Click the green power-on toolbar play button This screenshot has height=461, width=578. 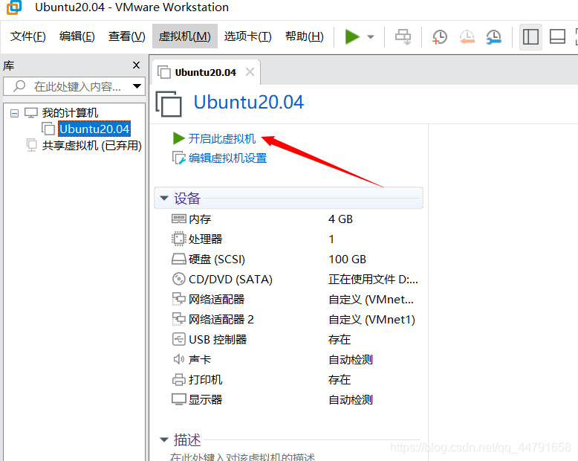click(352, 36)
